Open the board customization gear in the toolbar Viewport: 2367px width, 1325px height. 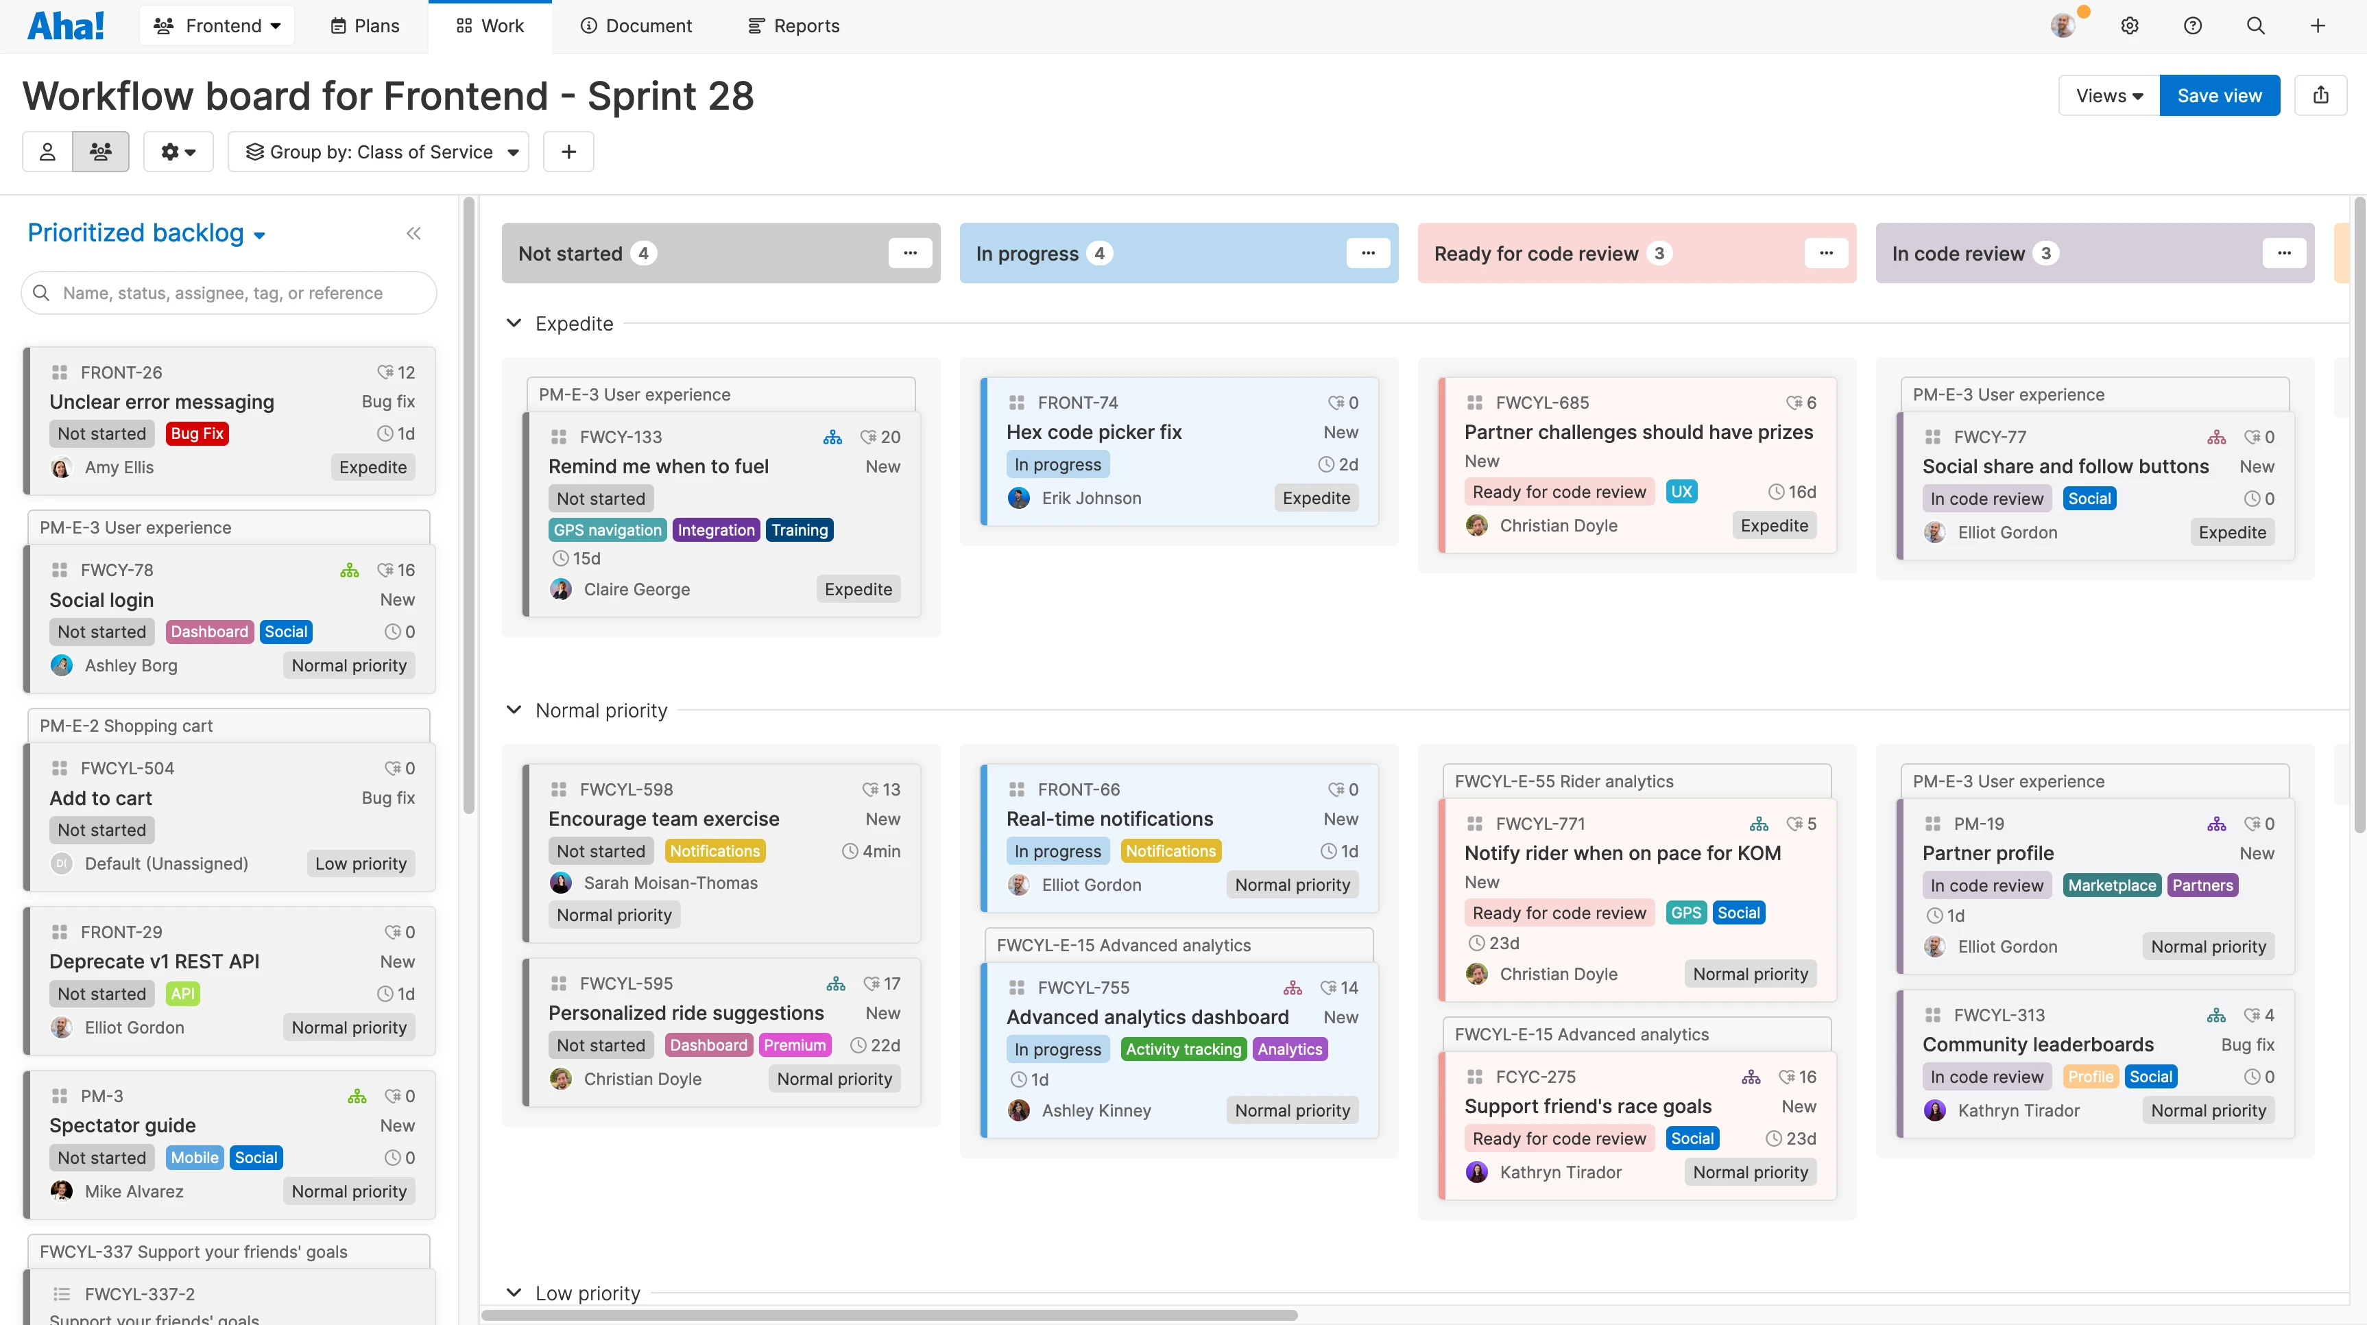178,152
